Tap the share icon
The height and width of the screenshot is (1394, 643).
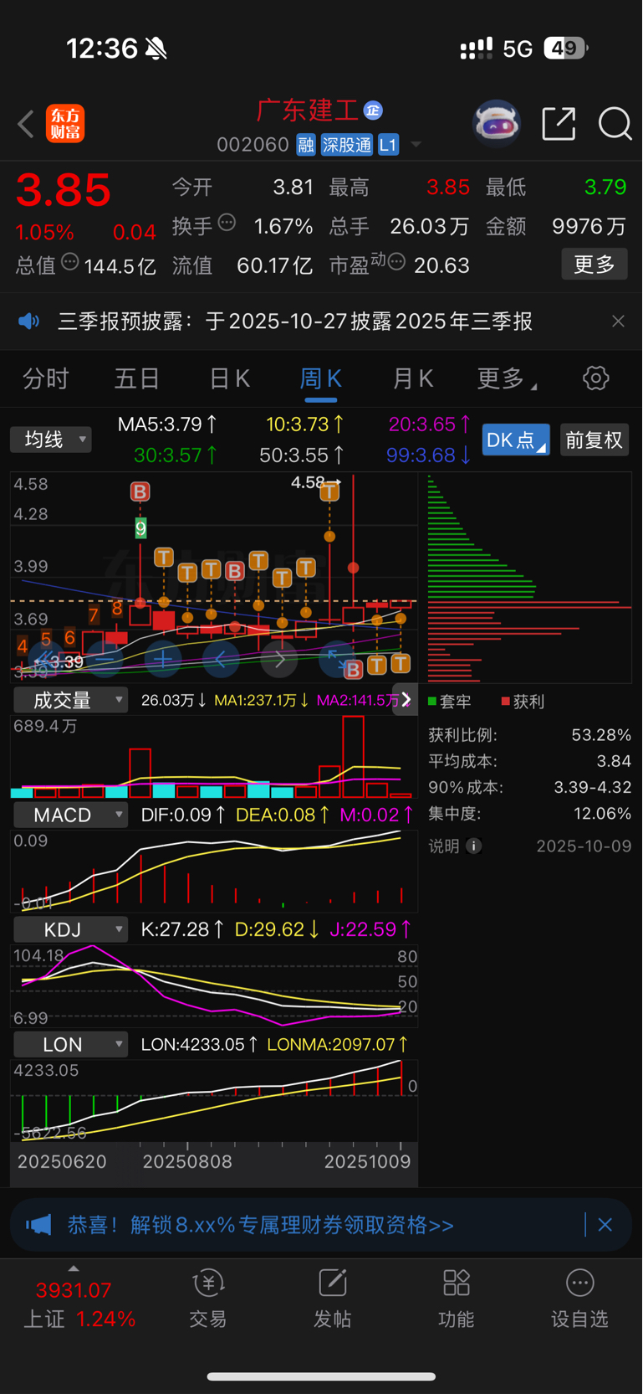559,124
